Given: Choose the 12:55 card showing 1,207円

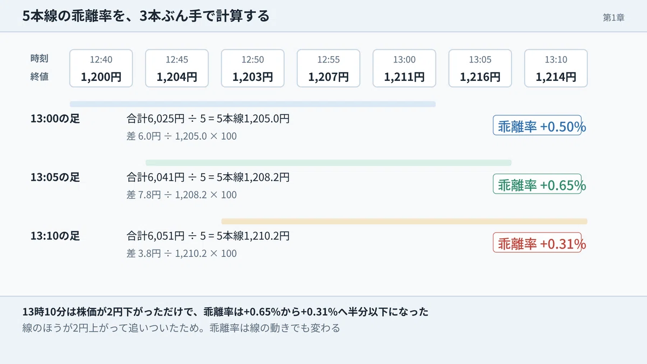Looking at the screenshot, I should pyautogui.click(x=328, y=68).
